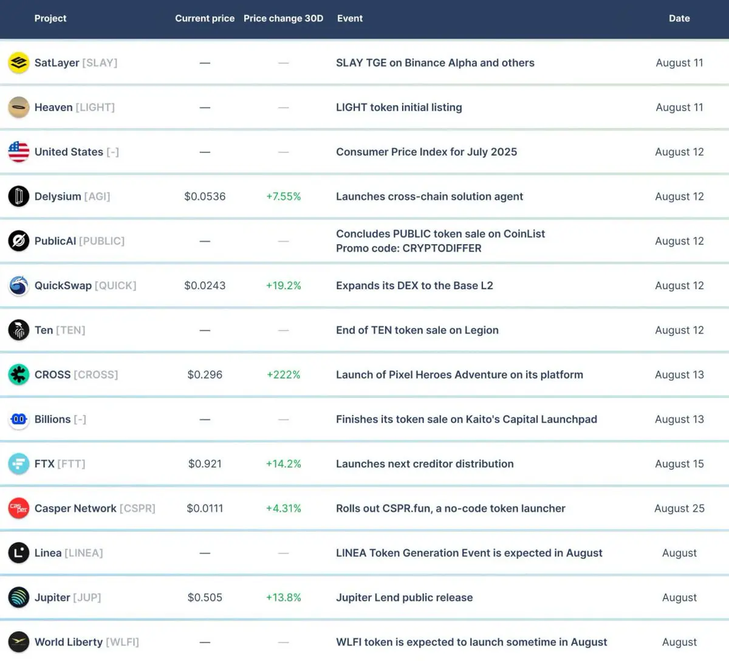Click the +4.31% price change

[284, 509]
